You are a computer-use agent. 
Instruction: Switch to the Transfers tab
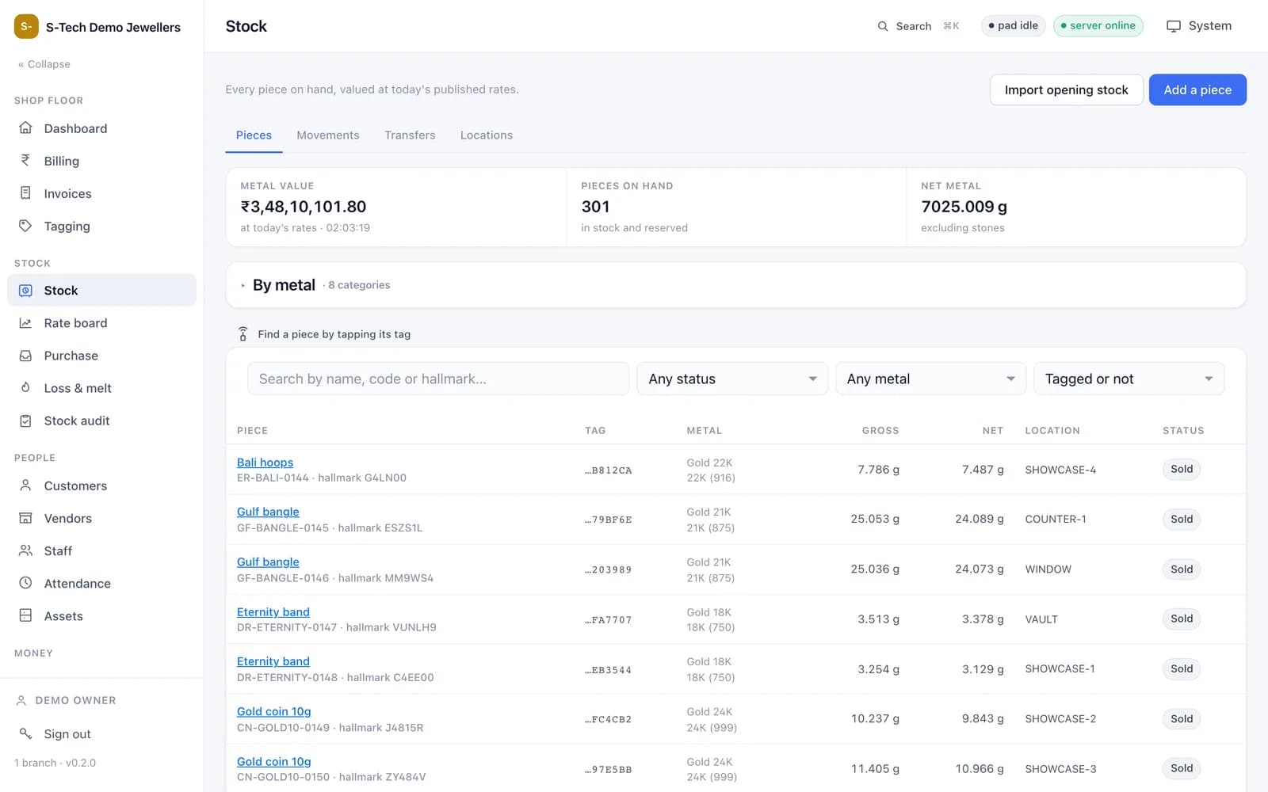[410, 135]
